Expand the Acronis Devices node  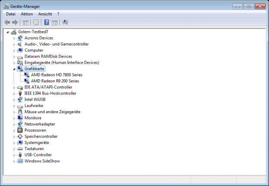pyautogui.click(x=14, y=38)
